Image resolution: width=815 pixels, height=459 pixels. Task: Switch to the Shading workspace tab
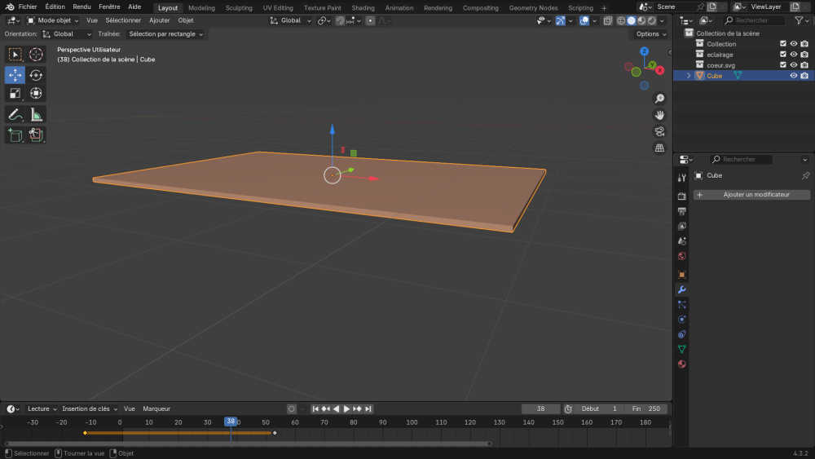363,8
